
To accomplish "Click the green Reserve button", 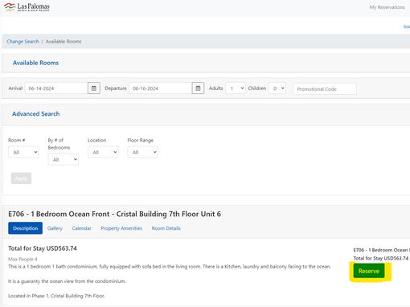I will coord(369,271).
